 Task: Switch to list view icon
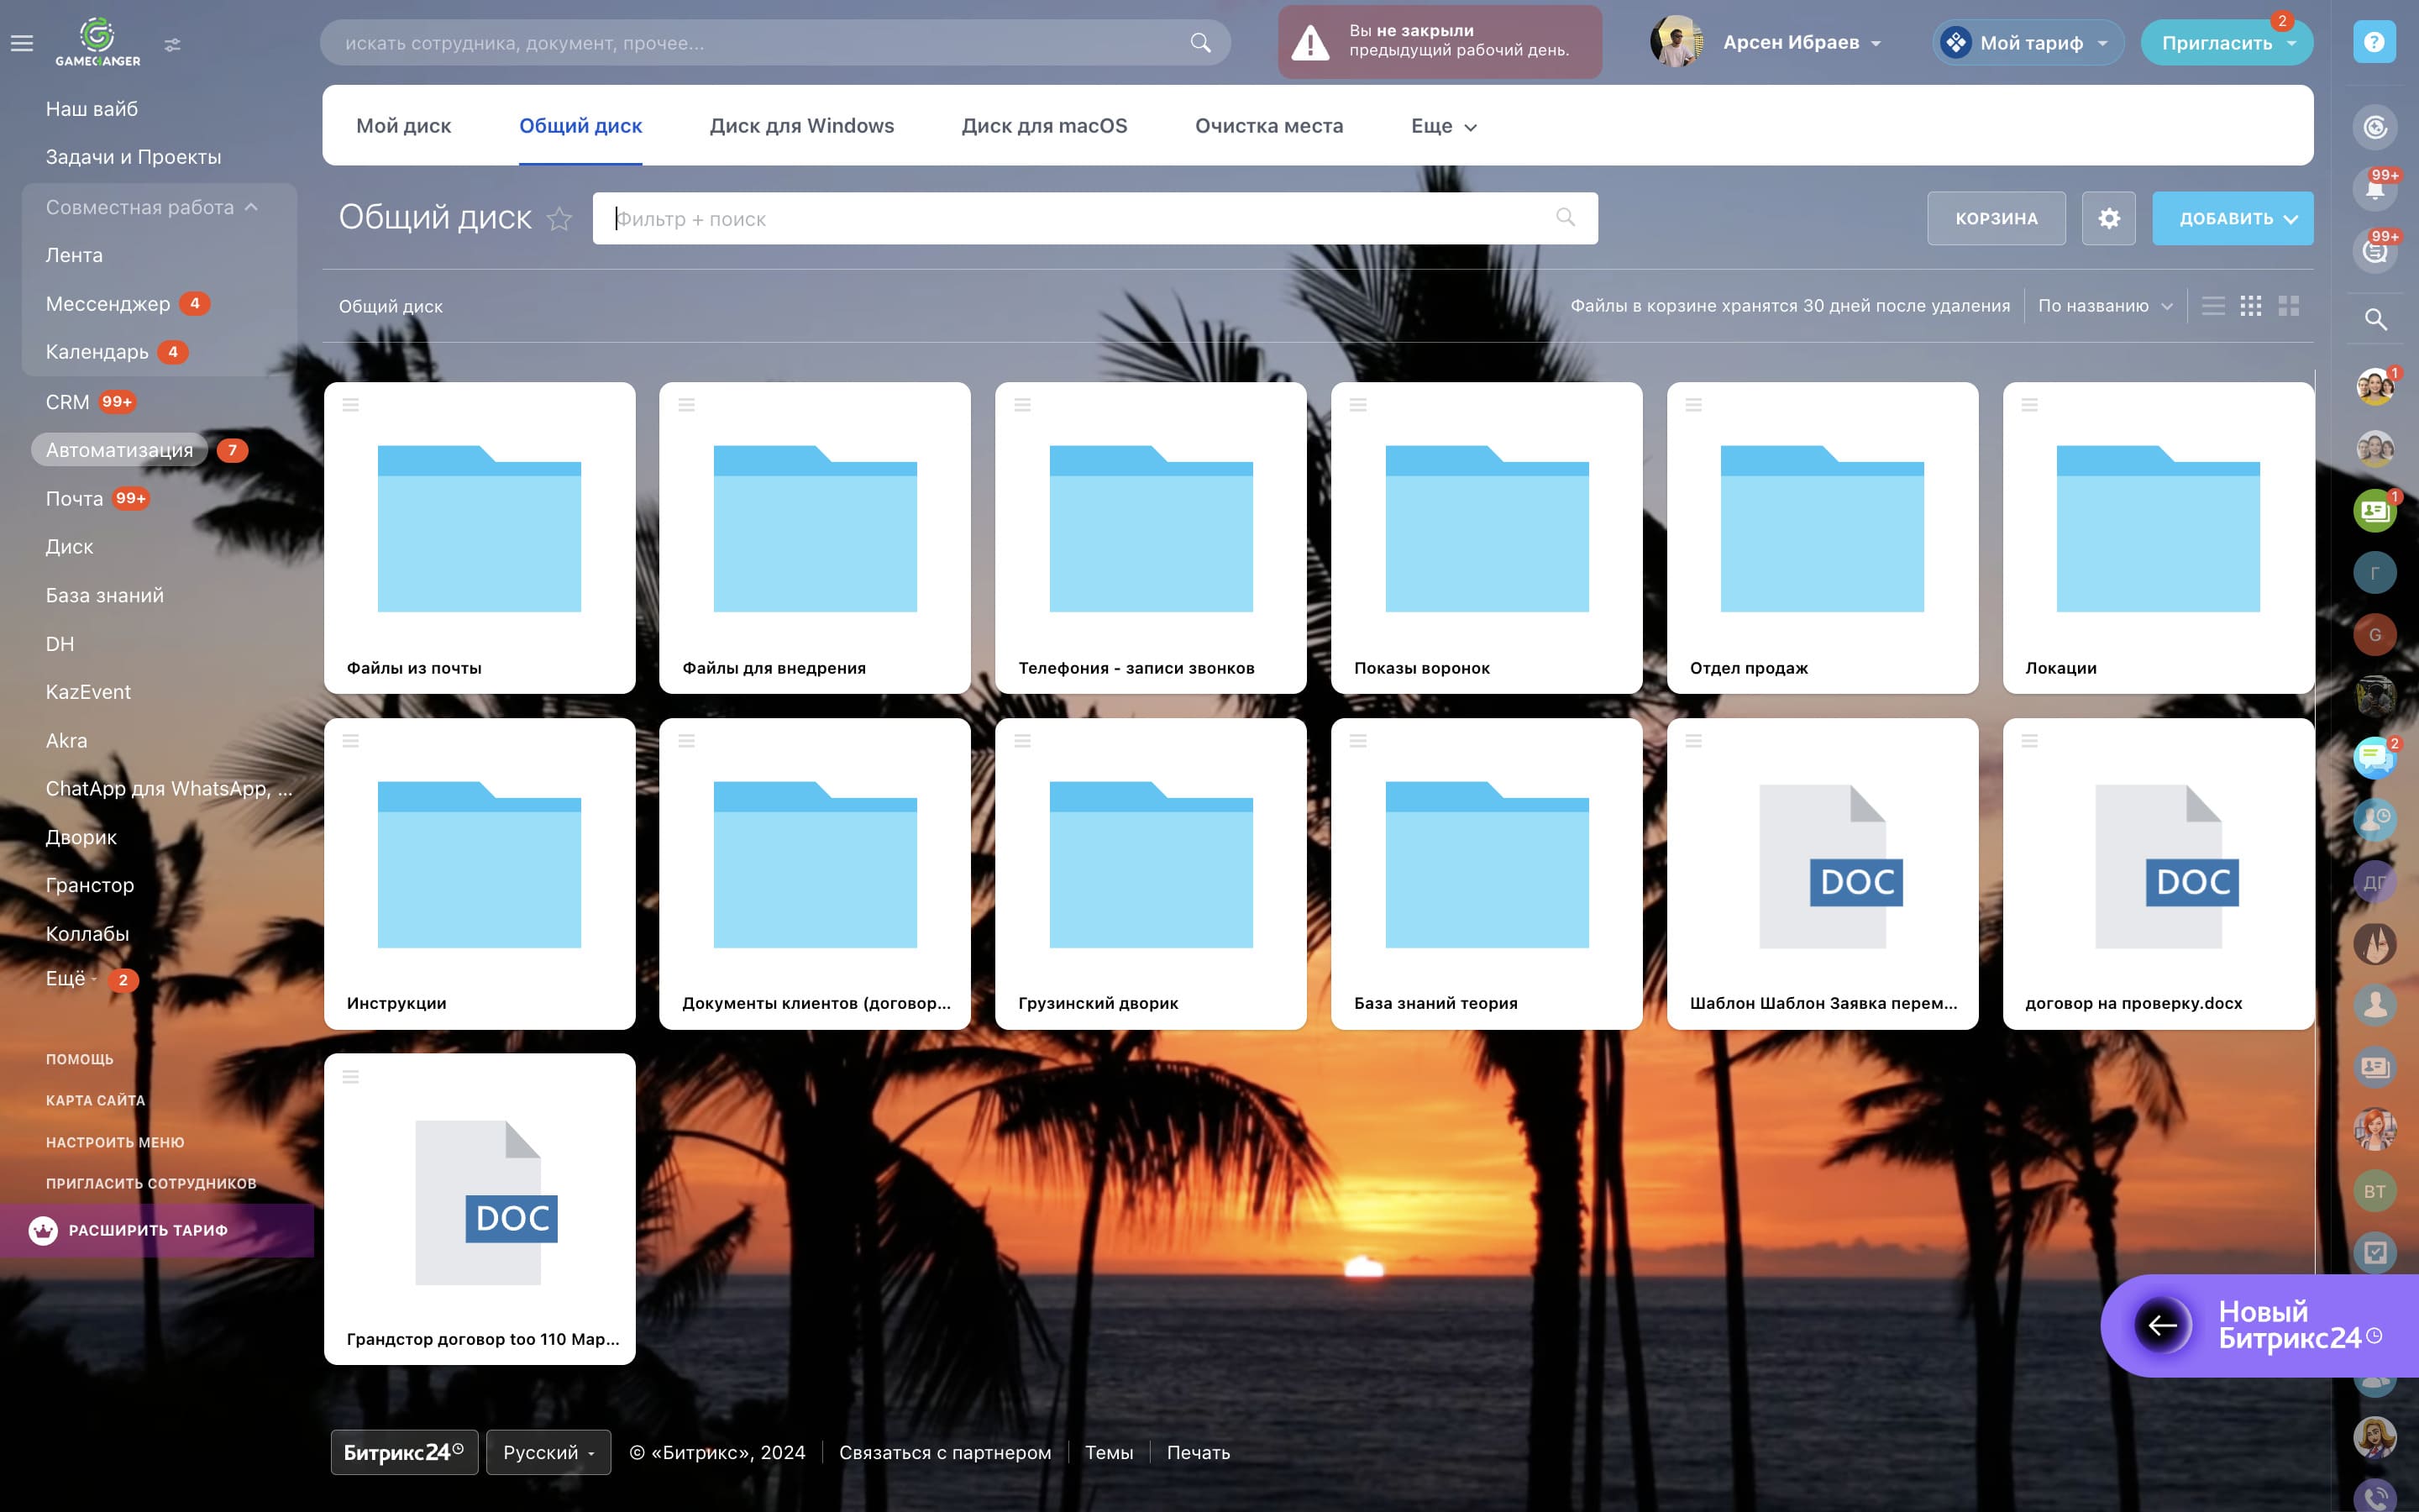[x=2213, y=306]
